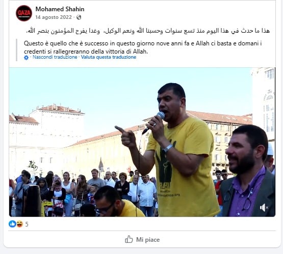Viewport: 283px width, 254px height.
Task: Open Mohamed Shahin's profile name link
Action: pyautogui.click(x=60, y=9)
